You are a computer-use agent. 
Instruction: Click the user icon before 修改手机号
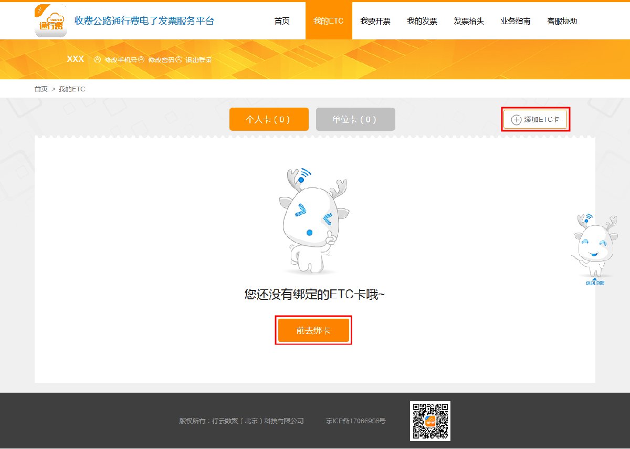click(98, 59)
